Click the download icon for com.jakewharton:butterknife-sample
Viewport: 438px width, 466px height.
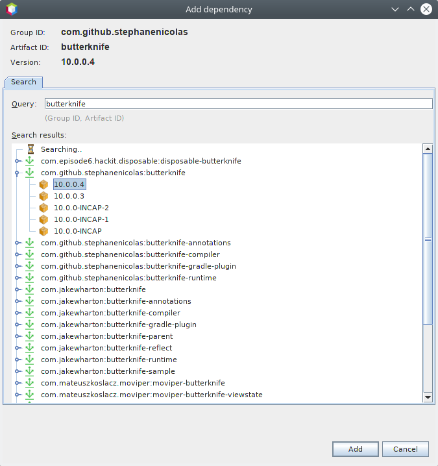[x=29, y=371]
